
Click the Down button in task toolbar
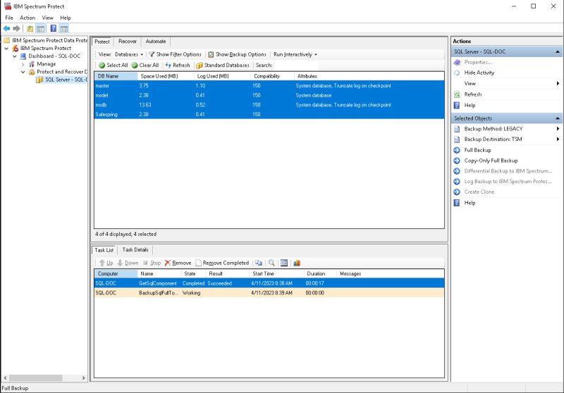pyautogui.click(x=128, y=263)
